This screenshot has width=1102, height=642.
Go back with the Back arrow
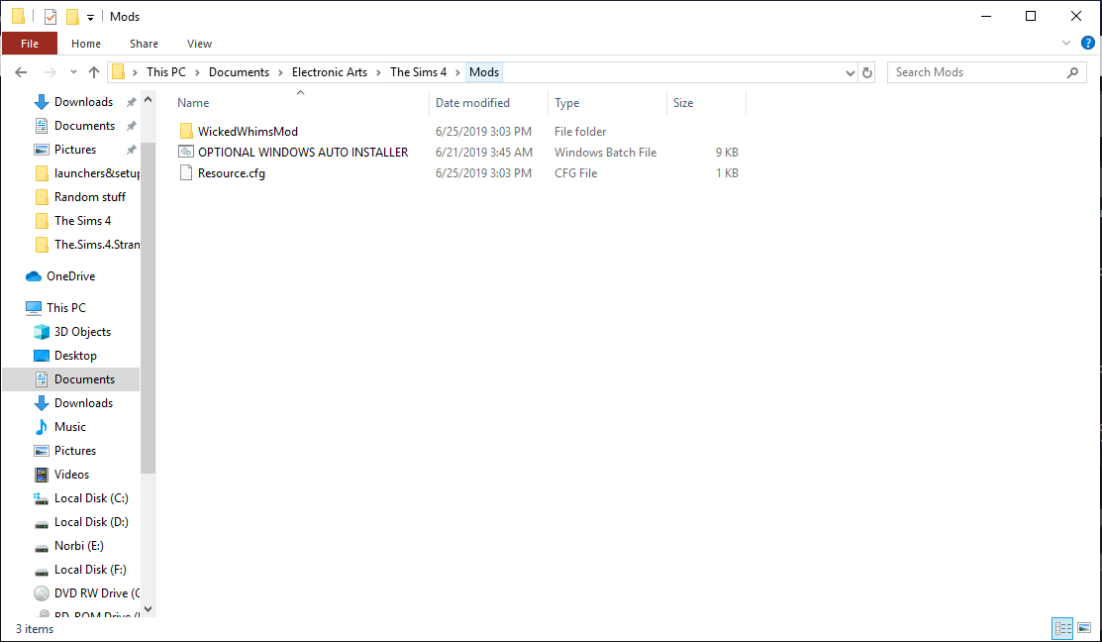[x=21, y=72]
